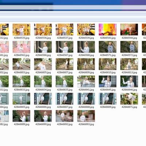Select the 428A6693.jpg thumbnail
This screenshot has width=146, height=146.
pos(86,116)
